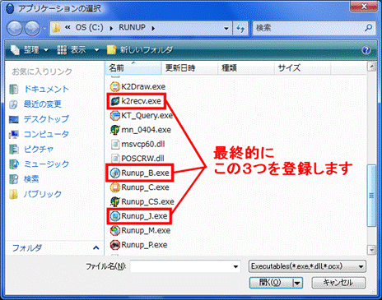The width and height of the screenshot is (382, 300).
Task: Click the デスクトップ link text
Action: click(x=46, y=119)
